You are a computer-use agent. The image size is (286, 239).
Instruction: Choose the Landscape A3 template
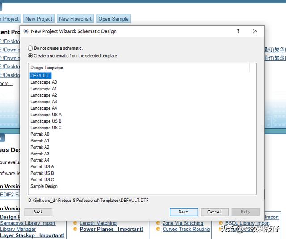[44, 102]
